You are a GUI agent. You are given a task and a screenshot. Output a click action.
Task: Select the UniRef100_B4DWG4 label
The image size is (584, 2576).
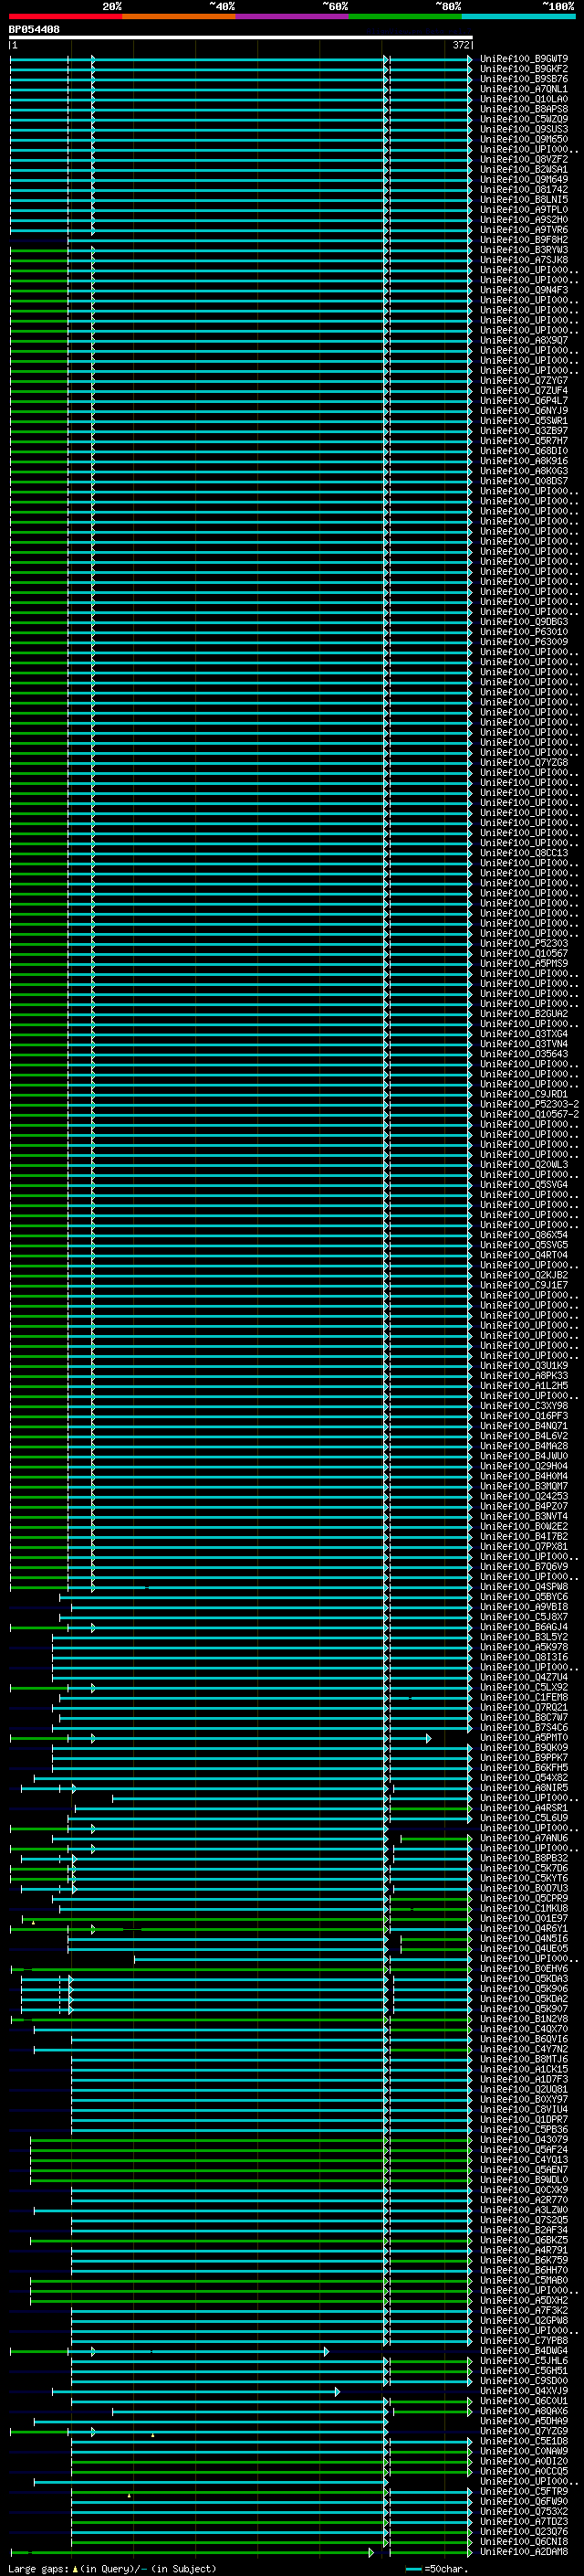[x=524, y=2351]
